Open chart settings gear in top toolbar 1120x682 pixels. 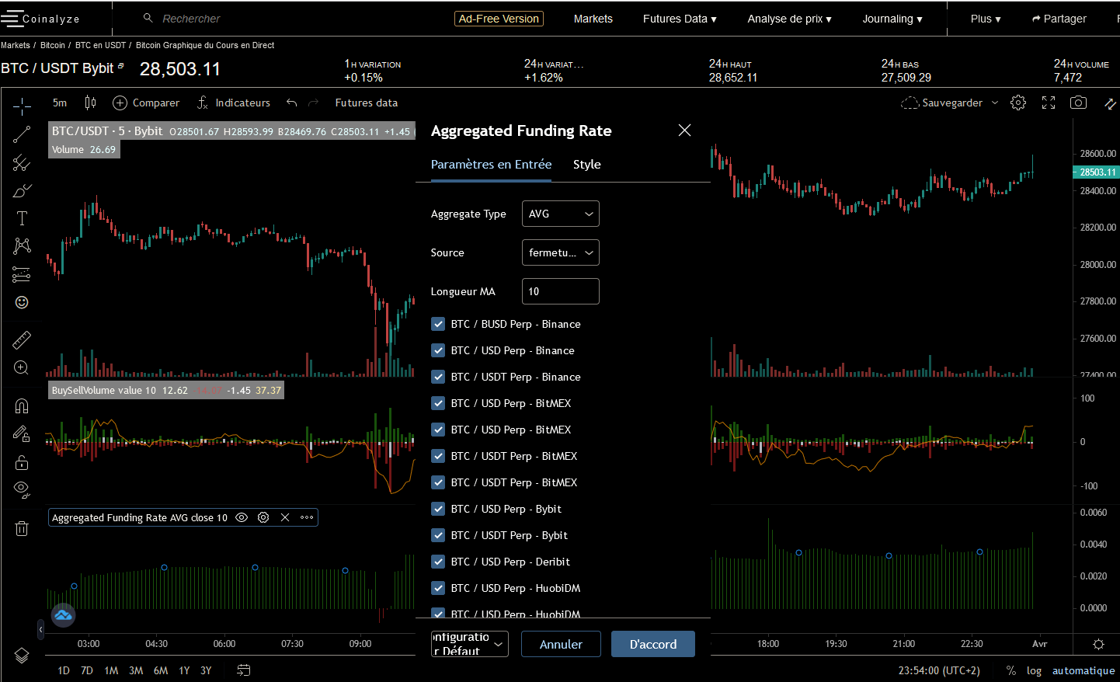(x=1018, y=103)
